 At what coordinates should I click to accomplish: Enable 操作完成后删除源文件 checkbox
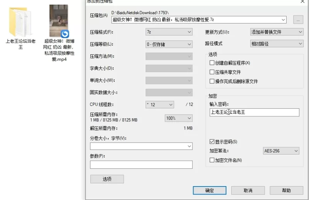tap(212, 81)
